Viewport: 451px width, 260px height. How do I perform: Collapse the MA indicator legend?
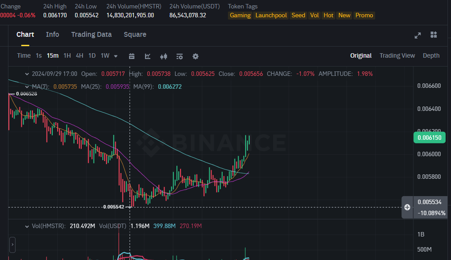point(27,87)
